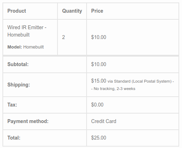The image size is (182, 148).
Task: Click the Standard (Local Postal System) text
Action: pyautogui.click(x=143, y=81)
